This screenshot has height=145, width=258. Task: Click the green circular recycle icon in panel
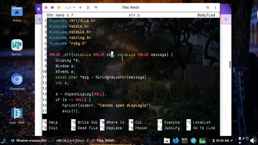pyautogui.click(x=193, y=141)
